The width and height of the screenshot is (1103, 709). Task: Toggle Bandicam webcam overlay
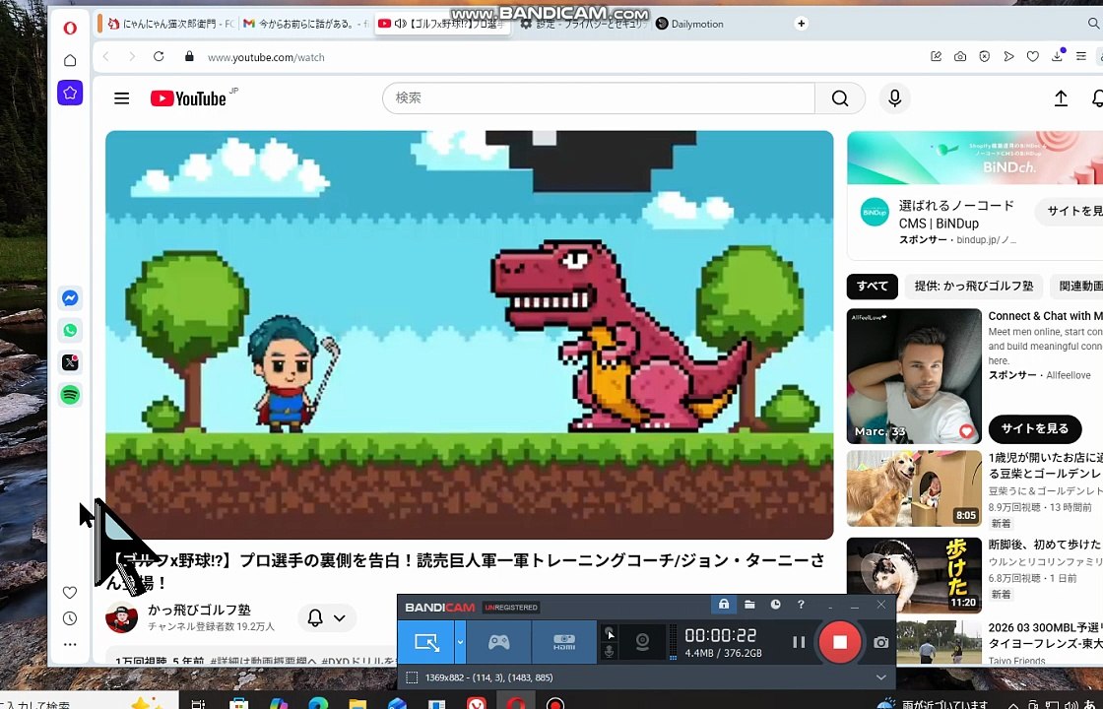tap(642, 641)
